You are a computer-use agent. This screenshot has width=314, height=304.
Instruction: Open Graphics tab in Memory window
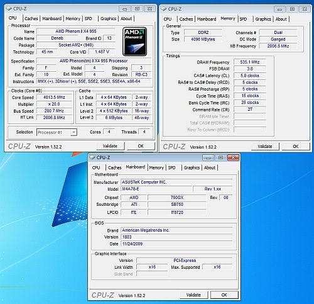click(x=263, y=19)
